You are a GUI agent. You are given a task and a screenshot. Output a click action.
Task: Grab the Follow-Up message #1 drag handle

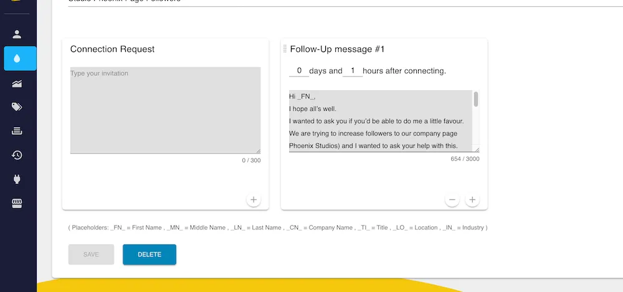[285, 49]
